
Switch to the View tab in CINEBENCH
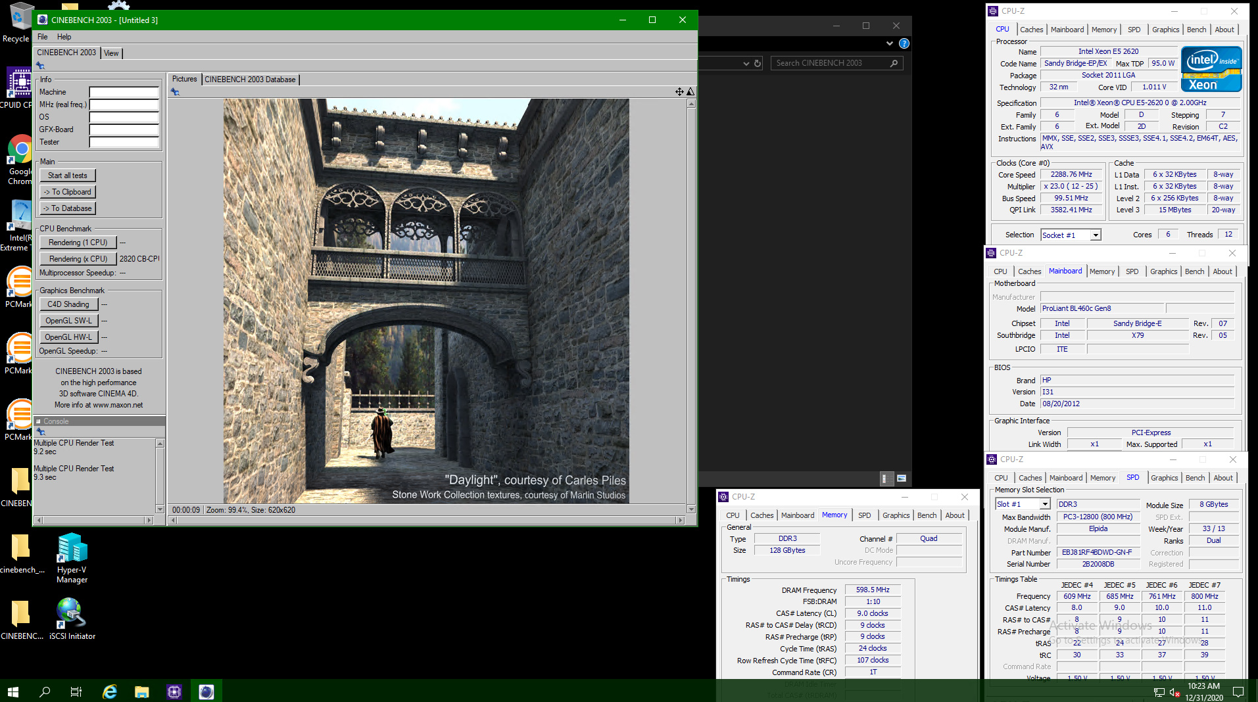click(111, 53)
